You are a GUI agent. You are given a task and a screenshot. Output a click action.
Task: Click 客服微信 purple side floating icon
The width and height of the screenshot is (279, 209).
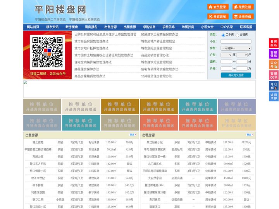click(274, 54)
